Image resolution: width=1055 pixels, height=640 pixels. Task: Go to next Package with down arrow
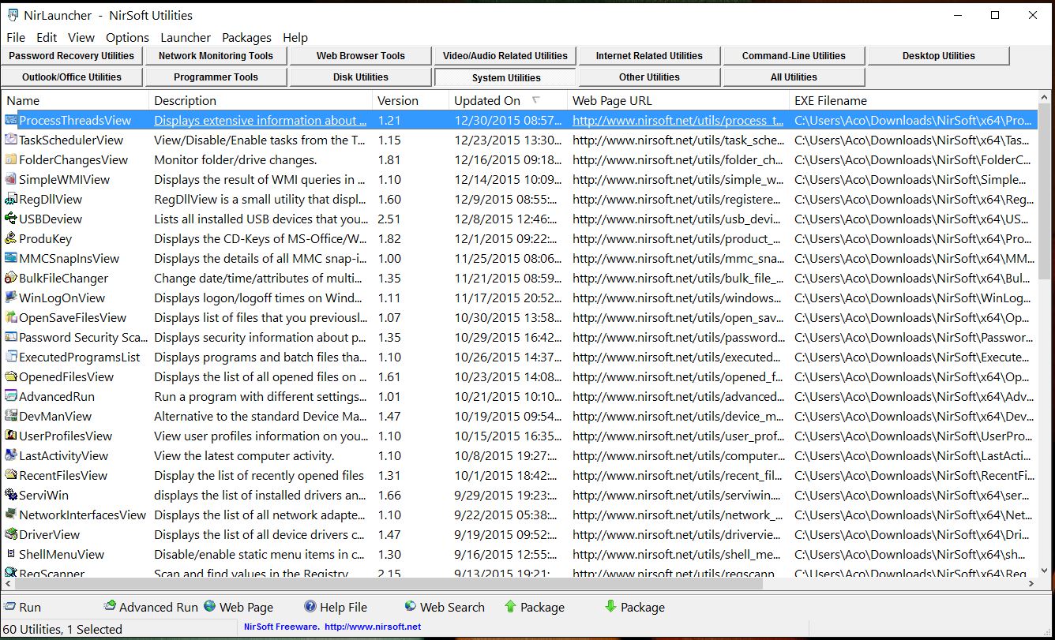tap(635, 607)
